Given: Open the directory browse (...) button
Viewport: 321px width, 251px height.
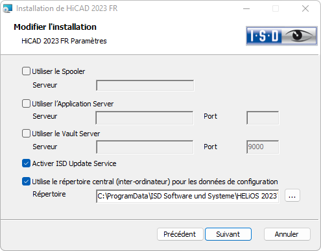Looking at the screenshot, I should coord(292,196).
